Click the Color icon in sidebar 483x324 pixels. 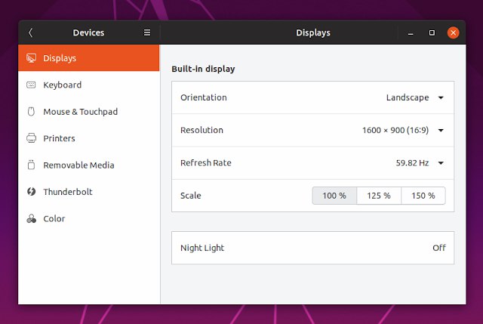click(31, 218)
